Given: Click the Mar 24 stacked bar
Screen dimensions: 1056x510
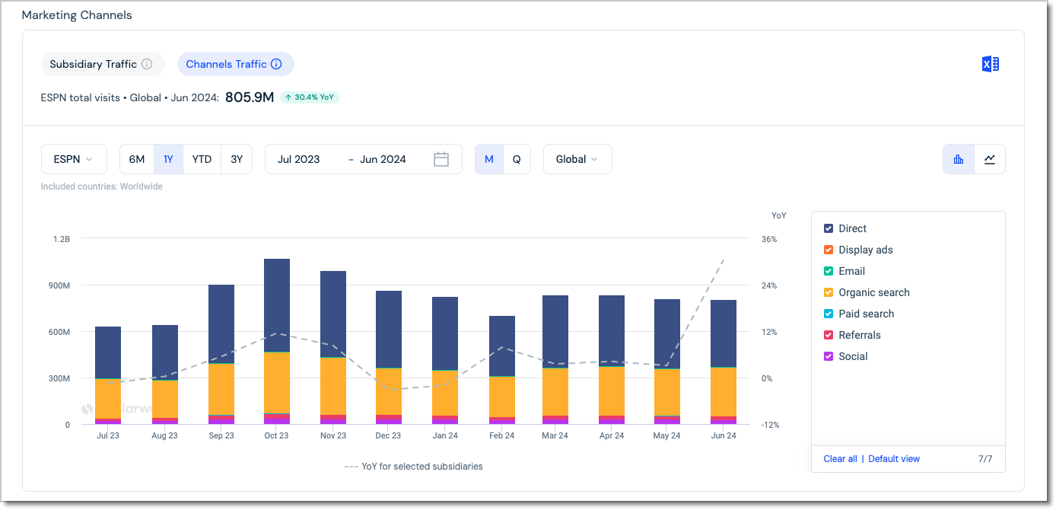Looking at the screenshot, I should (x=555, y=360).
